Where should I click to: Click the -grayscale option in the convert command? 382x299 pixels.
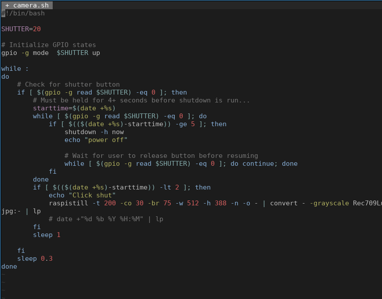[329, 203]
